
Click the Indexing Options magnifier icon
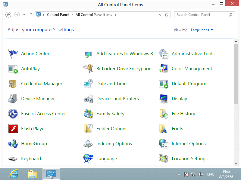pyautogui.click(x=88, y=144)
